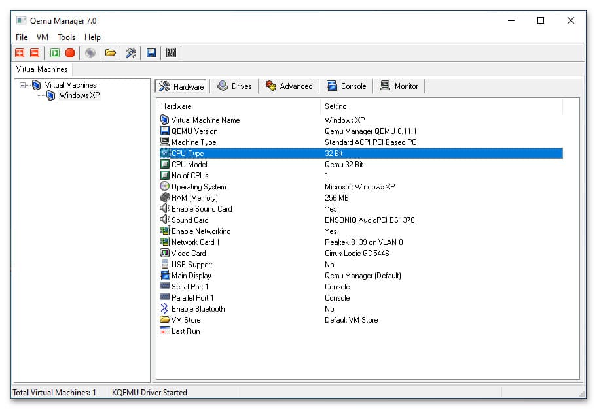Viewport: 597px width, 409px height.
Task: Click the Video Card monitor icon
Action: click(164, 253)
